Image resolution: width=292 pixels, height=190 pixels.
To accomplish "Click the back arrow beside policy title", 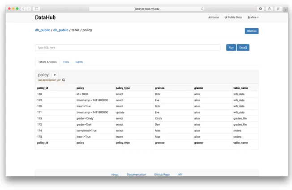I will [x=55, y=75].
